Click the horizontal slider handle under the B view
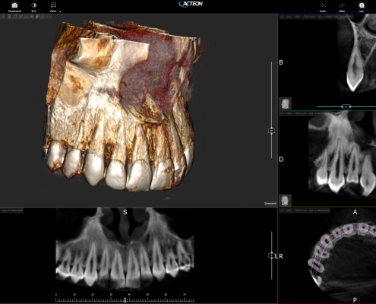 pyautogui.click(x=346, y=106)
